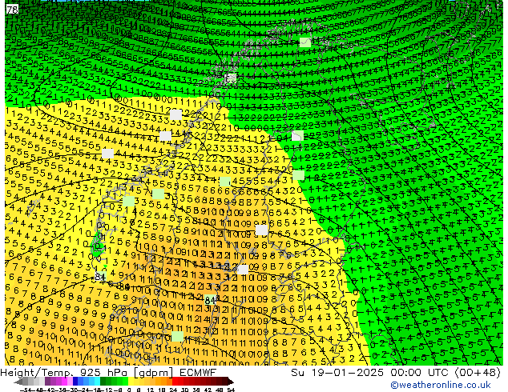Click the 12 value under the color scale
Screen dimensions: 508x392
151,390
